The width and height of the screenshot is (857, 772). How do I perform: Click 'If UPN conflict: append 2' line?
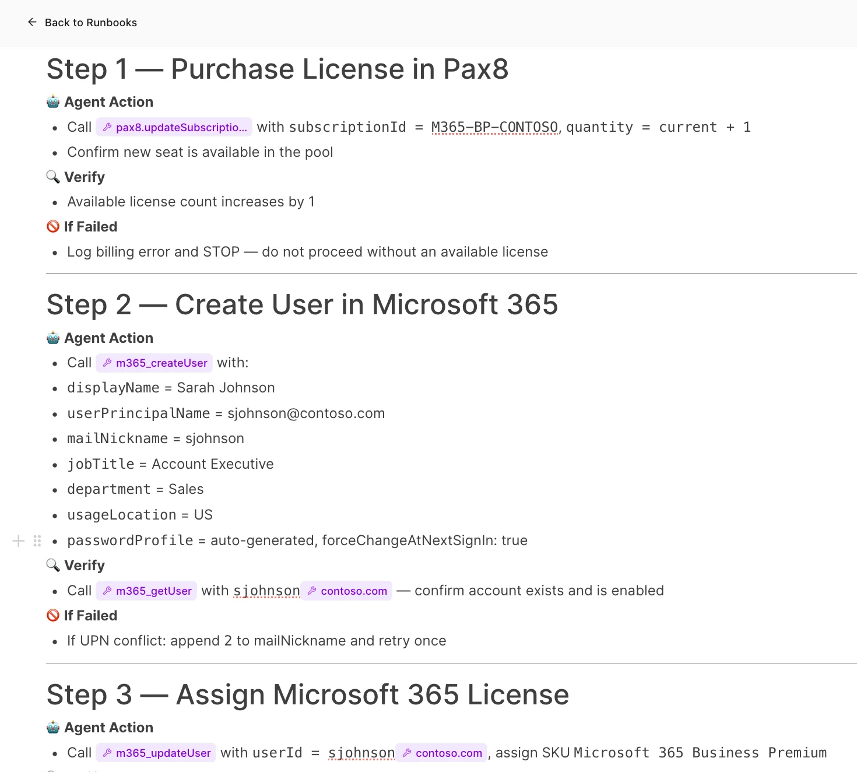click(257, 641)
